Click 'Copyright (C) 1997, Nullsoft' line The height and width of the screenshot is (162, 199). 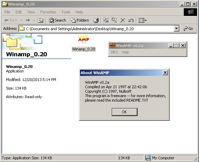tap(108, 91)
